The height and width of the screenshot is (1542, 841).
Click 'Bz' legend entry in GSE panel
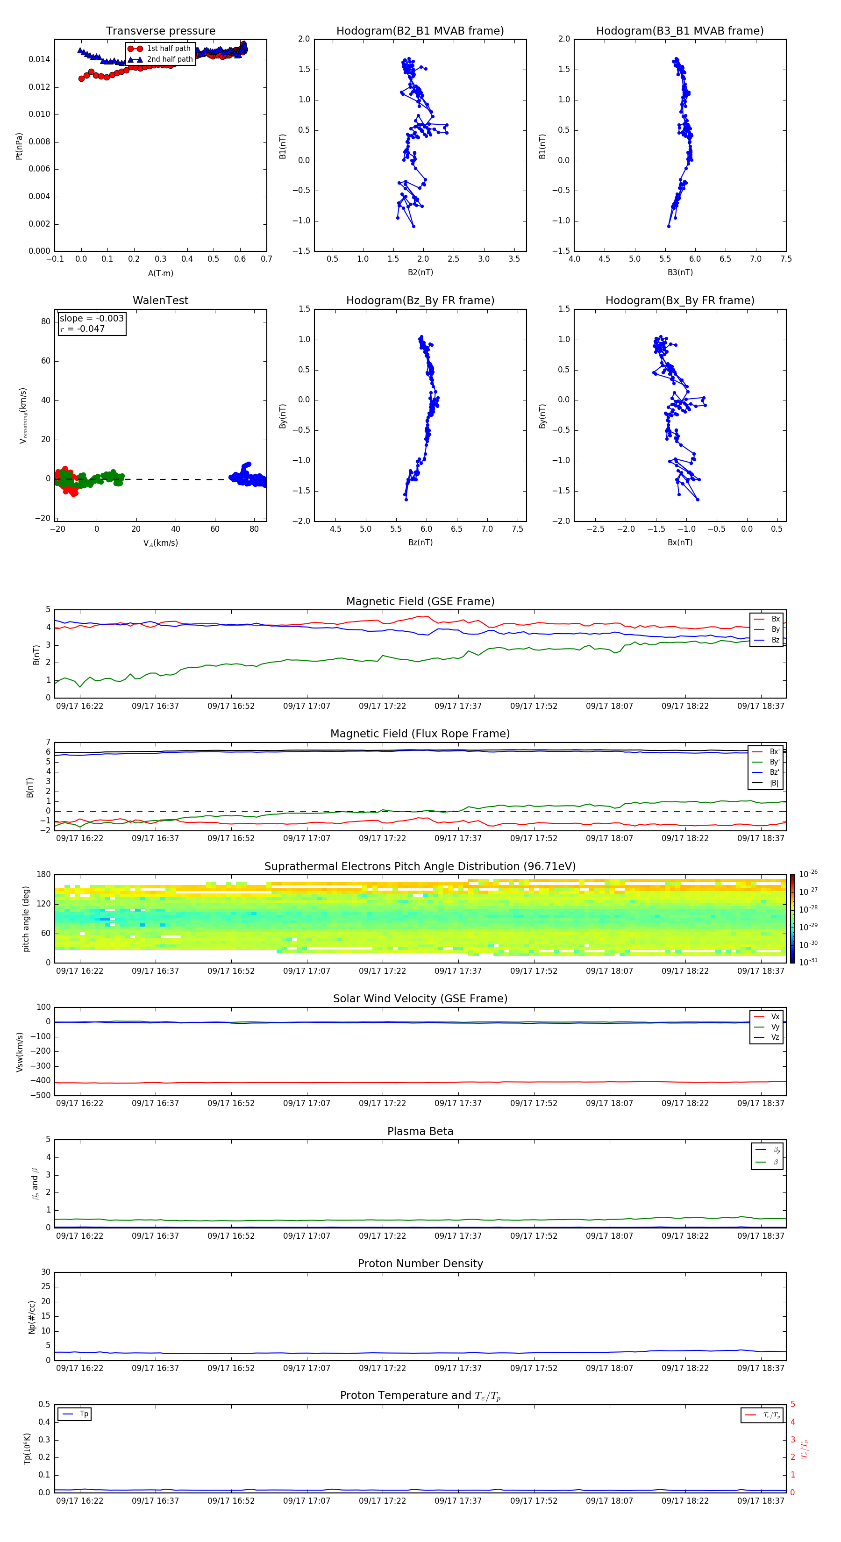[x=767, y=640]
